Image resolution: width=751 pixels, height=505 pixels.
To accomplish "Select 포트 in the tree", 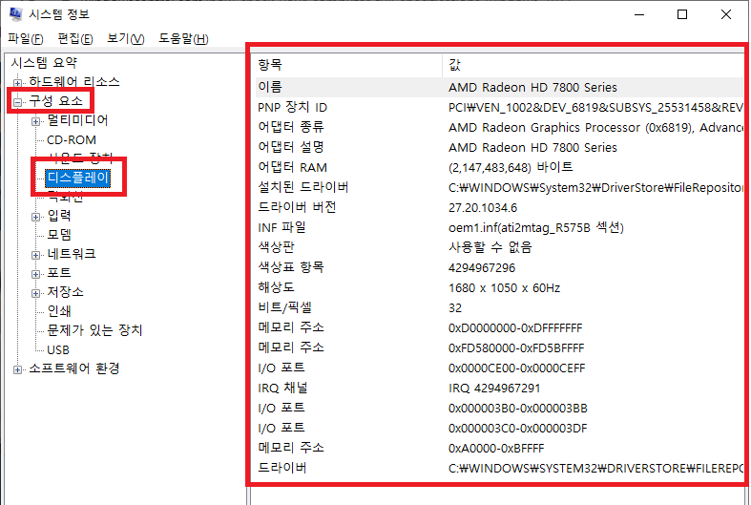I will click(59, 273).
